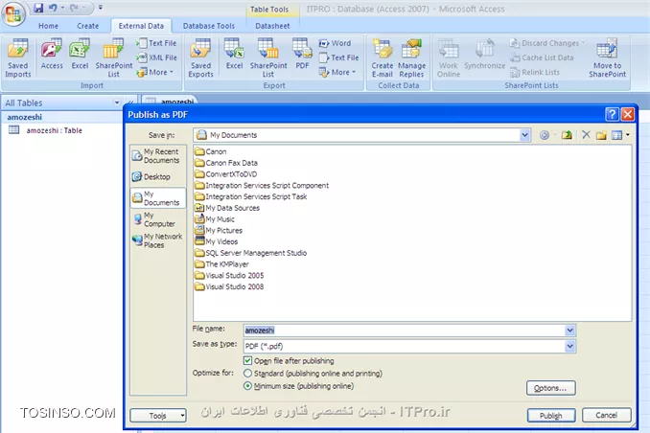The height and width of the screenshot is (433, 650).
Task: Select the Visual Studio 2008 folder
Action: coord(229,286)
